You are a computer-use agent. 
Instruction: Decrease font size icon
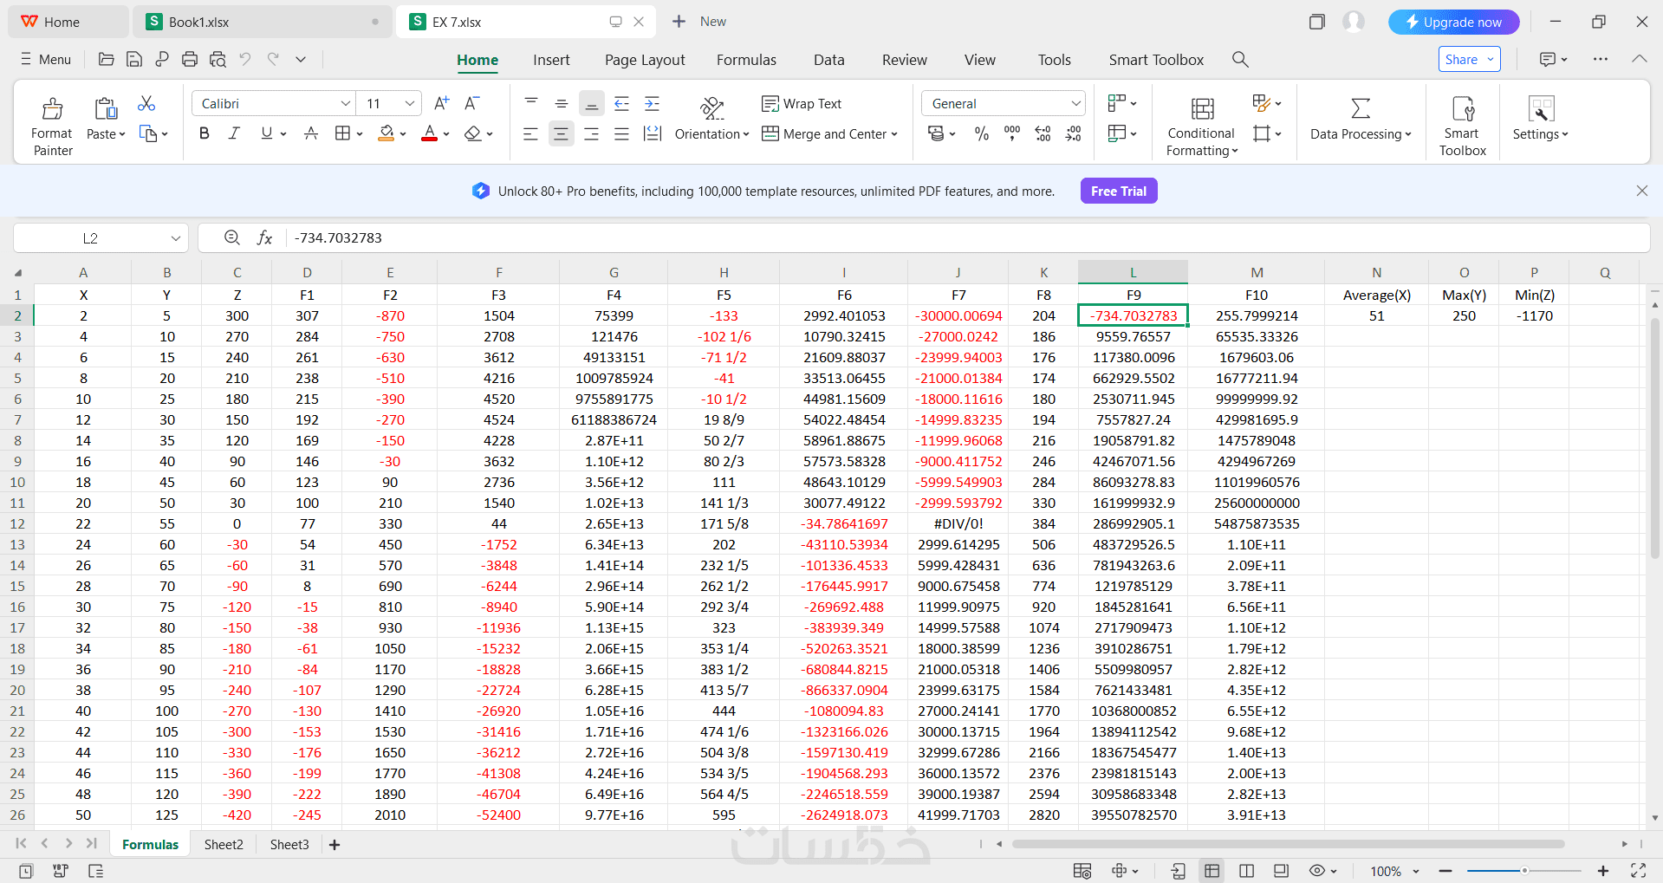click(472, 103)
